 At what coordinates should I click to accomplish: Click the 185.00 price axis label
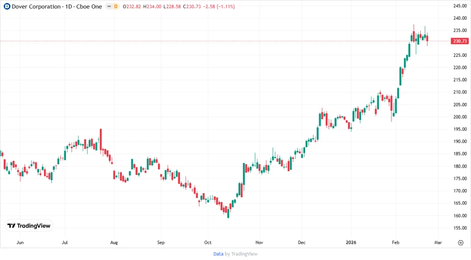(460, 153)
